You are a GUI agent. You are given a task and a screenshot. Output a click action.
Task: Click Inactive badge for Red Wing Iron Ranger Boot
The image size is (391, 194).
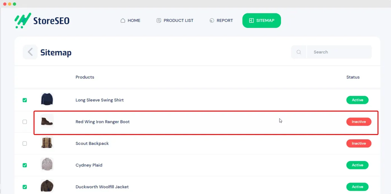click(359, 122)
